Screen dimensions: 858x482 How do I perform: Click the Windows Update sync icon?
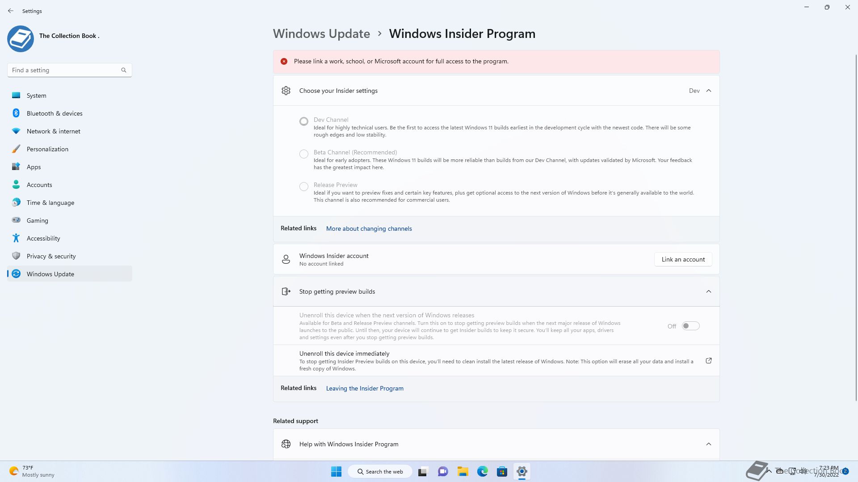[x=16, y=274]
